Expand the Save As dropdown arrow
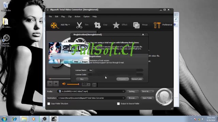The image size is (218, 122). pos(153,91)
